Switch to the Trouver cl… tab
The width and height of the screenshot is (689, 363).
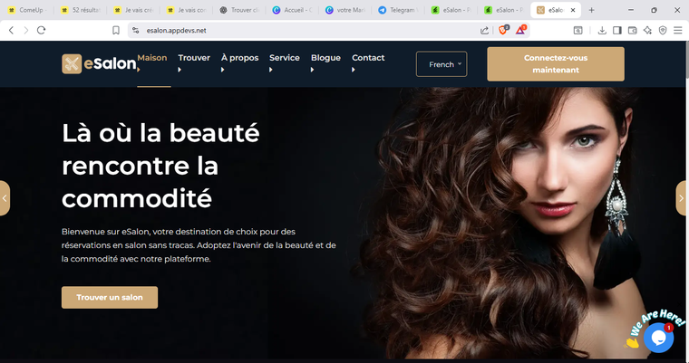[x=239, y=10]
